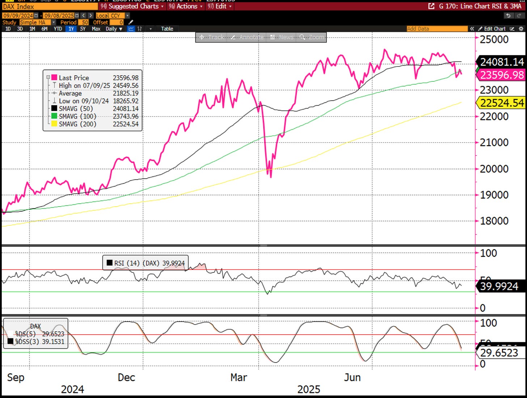The image size is (527, 398).
Task: Select the Max time range
Action: point(96,29)
